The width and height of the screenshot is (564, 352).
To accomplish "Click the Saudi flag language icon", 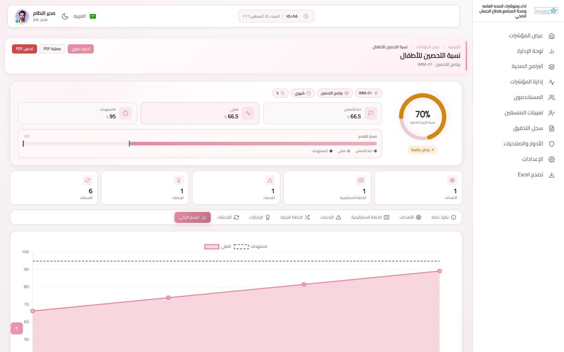I will [x=93, y=16].
